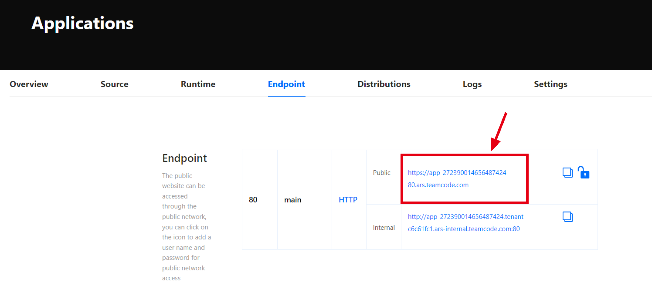Click the main container name cell
Screen dimensions: 652x306
(x=293, y=200)
